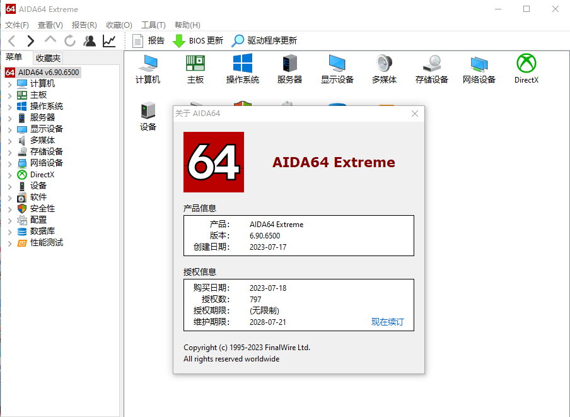Screen dimensions: 570x417
Task: Open the 设备 icon in main panel
Action: (148, 117)
